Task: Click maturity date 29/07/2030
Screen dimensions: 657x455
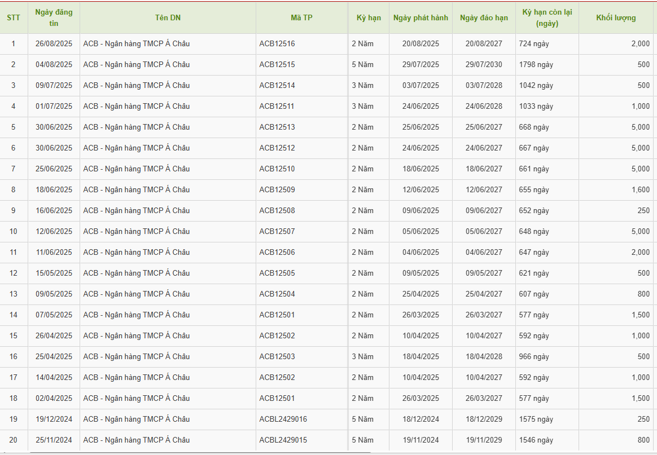Action: 484,65
